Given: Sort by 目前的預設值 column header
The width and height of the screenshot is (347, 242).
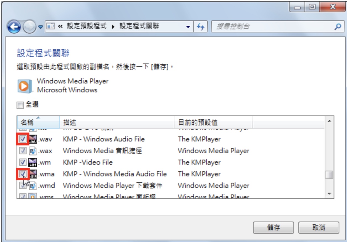Looking at the screenshot, I should pos(213,122).
